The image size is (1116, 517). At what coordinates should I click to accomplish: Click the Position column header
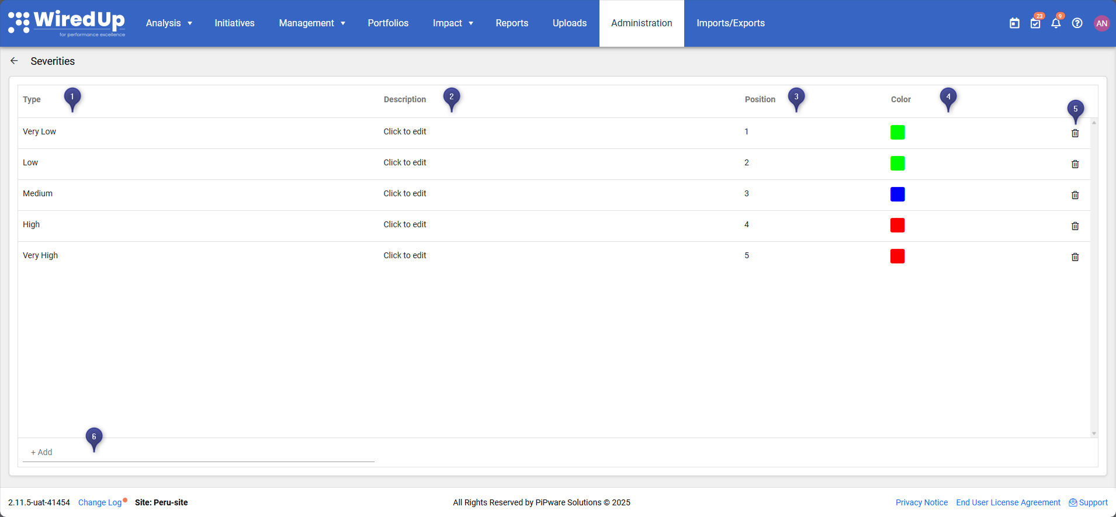pyautogui.click(x=760, y=99)
